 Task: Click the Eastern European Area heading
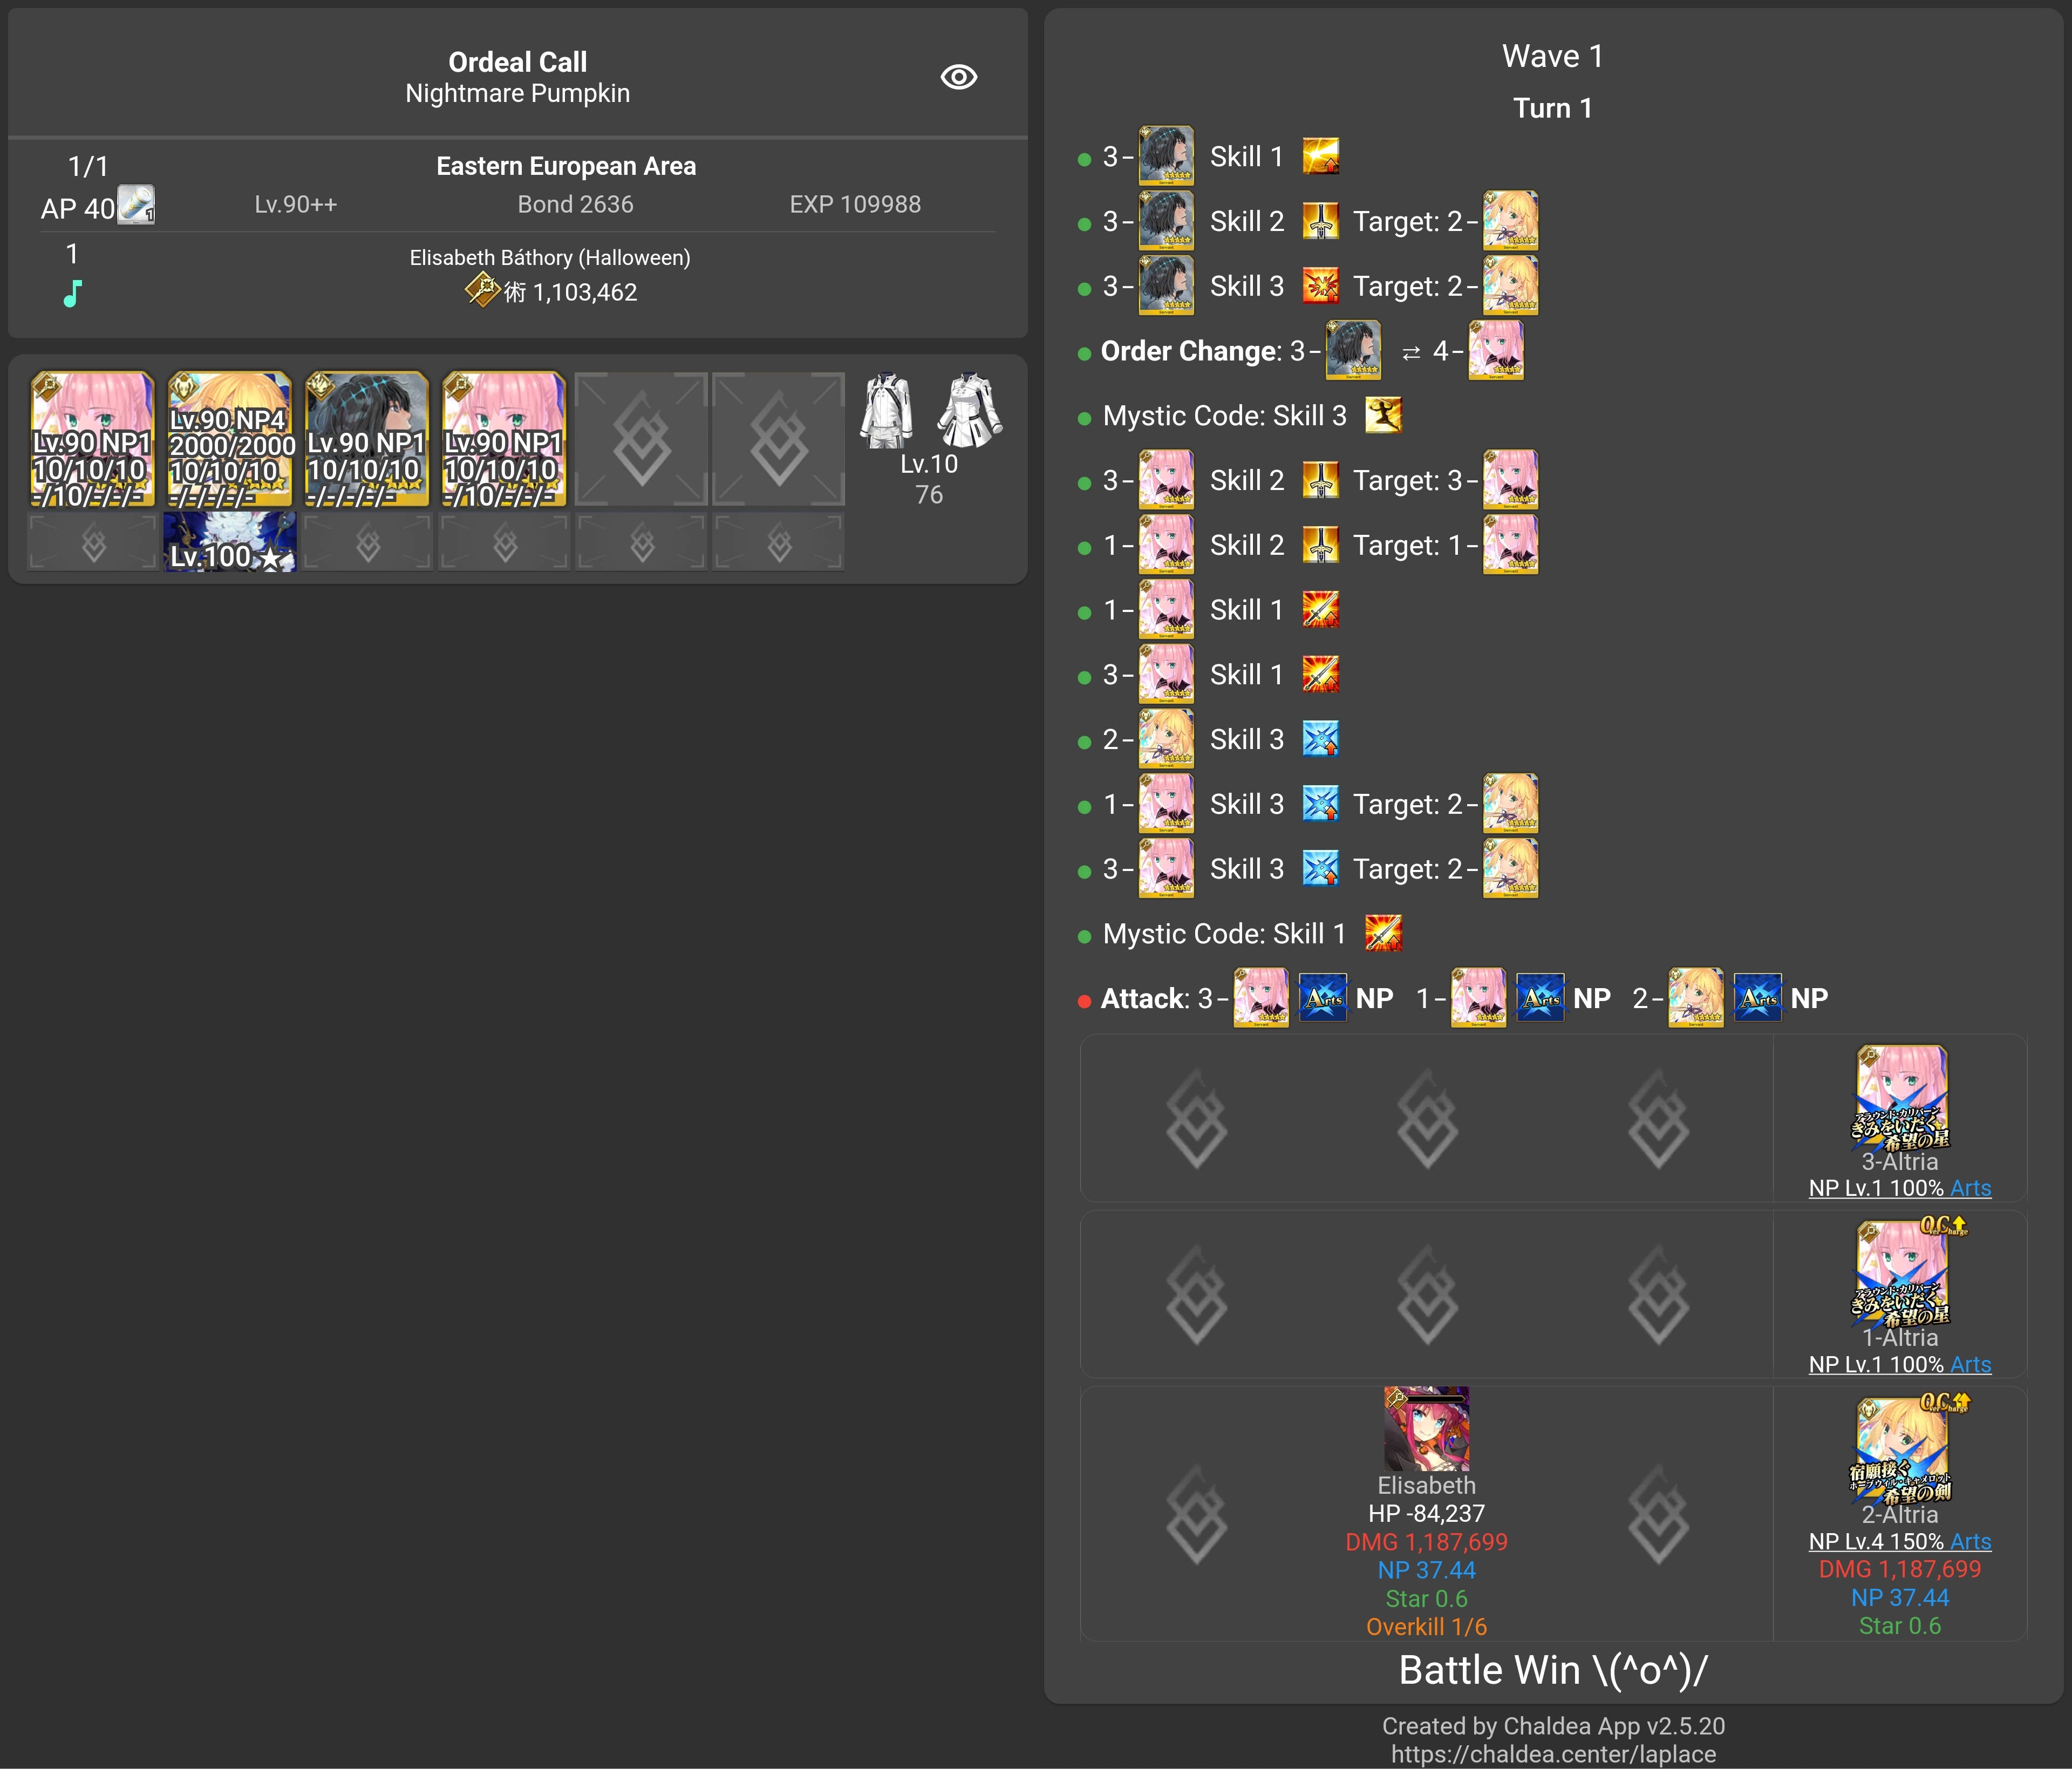[x=566, y=166]
